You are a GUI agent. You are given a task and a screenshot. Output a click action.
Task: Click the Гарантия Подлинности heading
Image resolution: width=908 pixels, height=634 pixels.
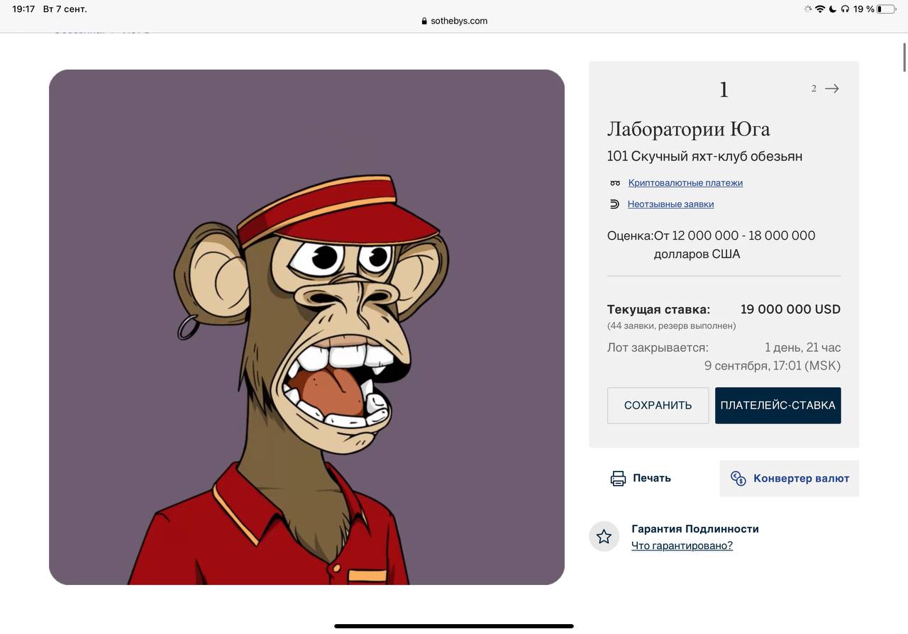pyautogui.click(x=695, y=529)
